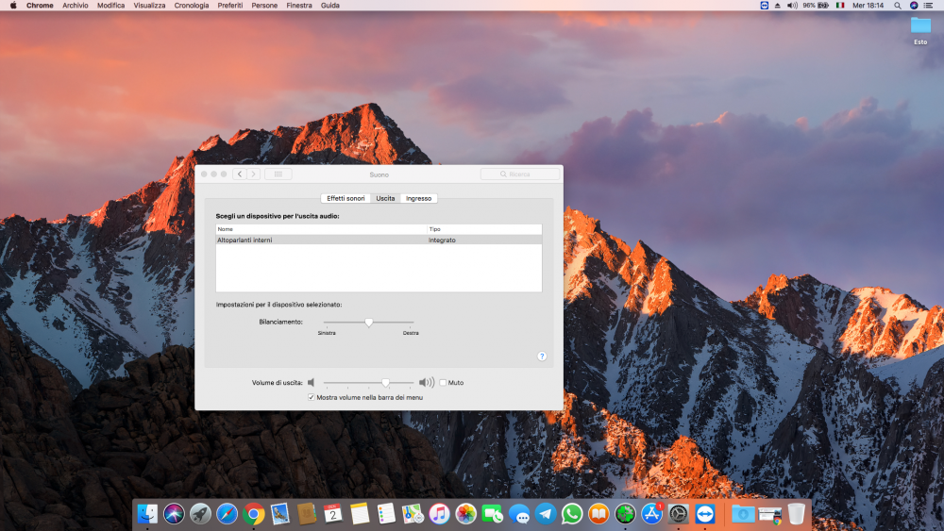
Task: Open Spotlight search in the menu bar
Action: [x=898, y=6]
